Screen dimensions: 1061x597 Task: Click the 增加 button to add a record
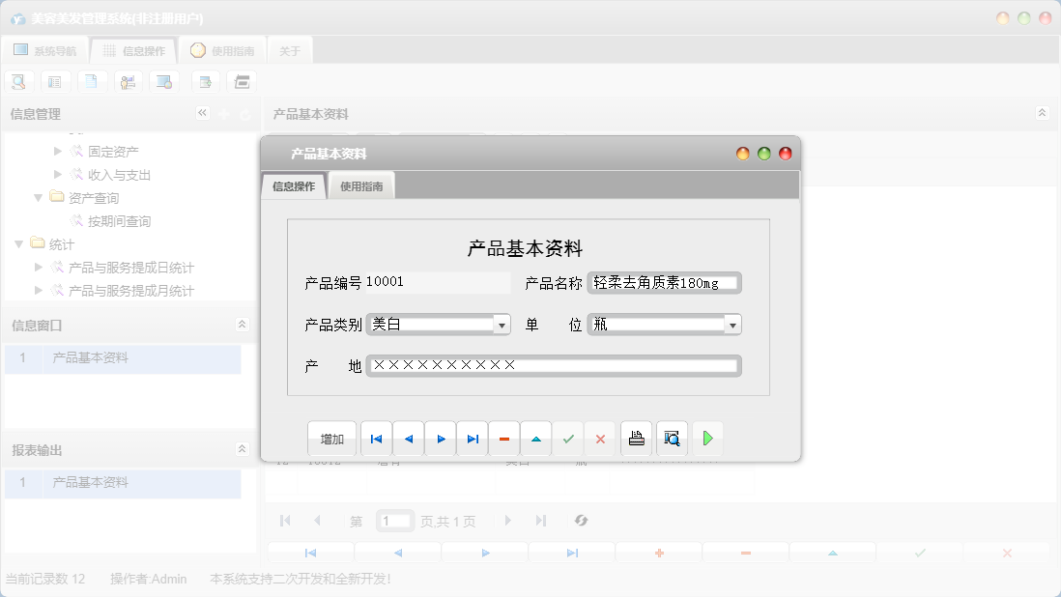331,438
